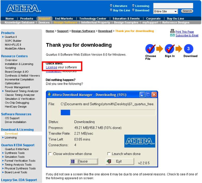
Task: Click the site search text field
Action: 173,6
